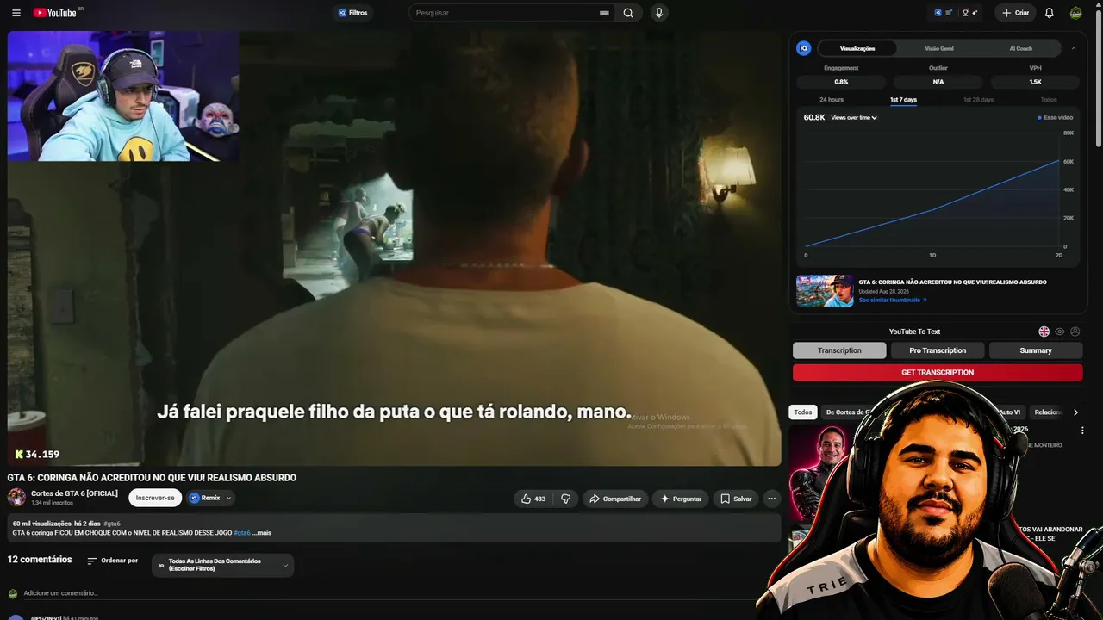Screen dimensions: 1103x620
Task: Select the Relacionados filter chip
Action: coord(1048,412)
